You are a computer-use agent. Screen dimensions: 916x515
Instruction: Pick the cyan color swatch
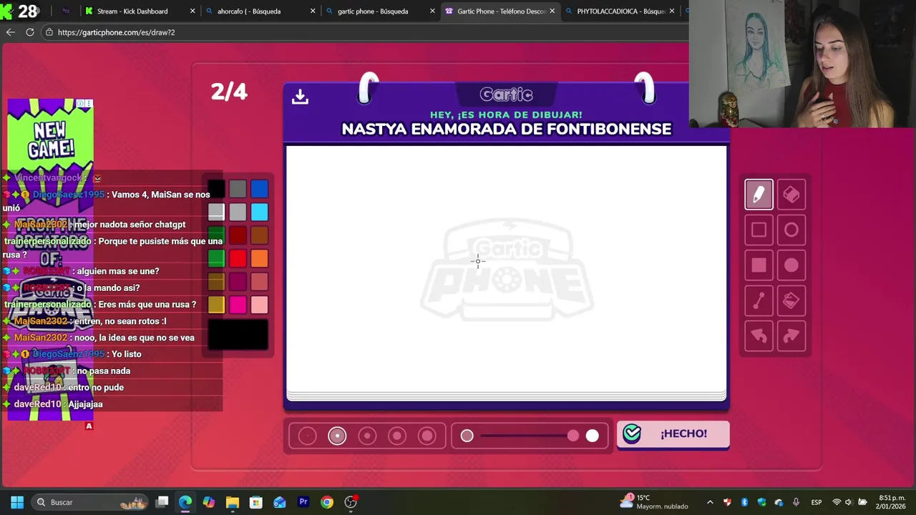[x=259, y=212]
